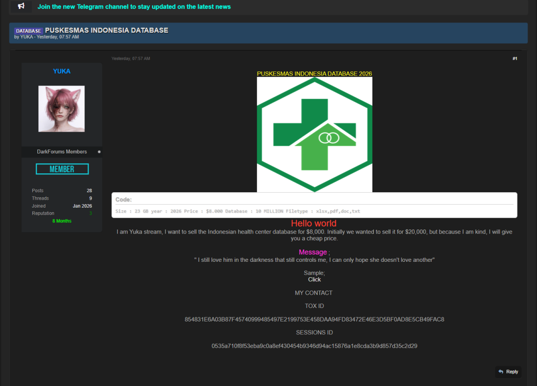Screen dimensions: 537x386
Task: Select the code line with Size 23 GB
Action: coord(238,211)
